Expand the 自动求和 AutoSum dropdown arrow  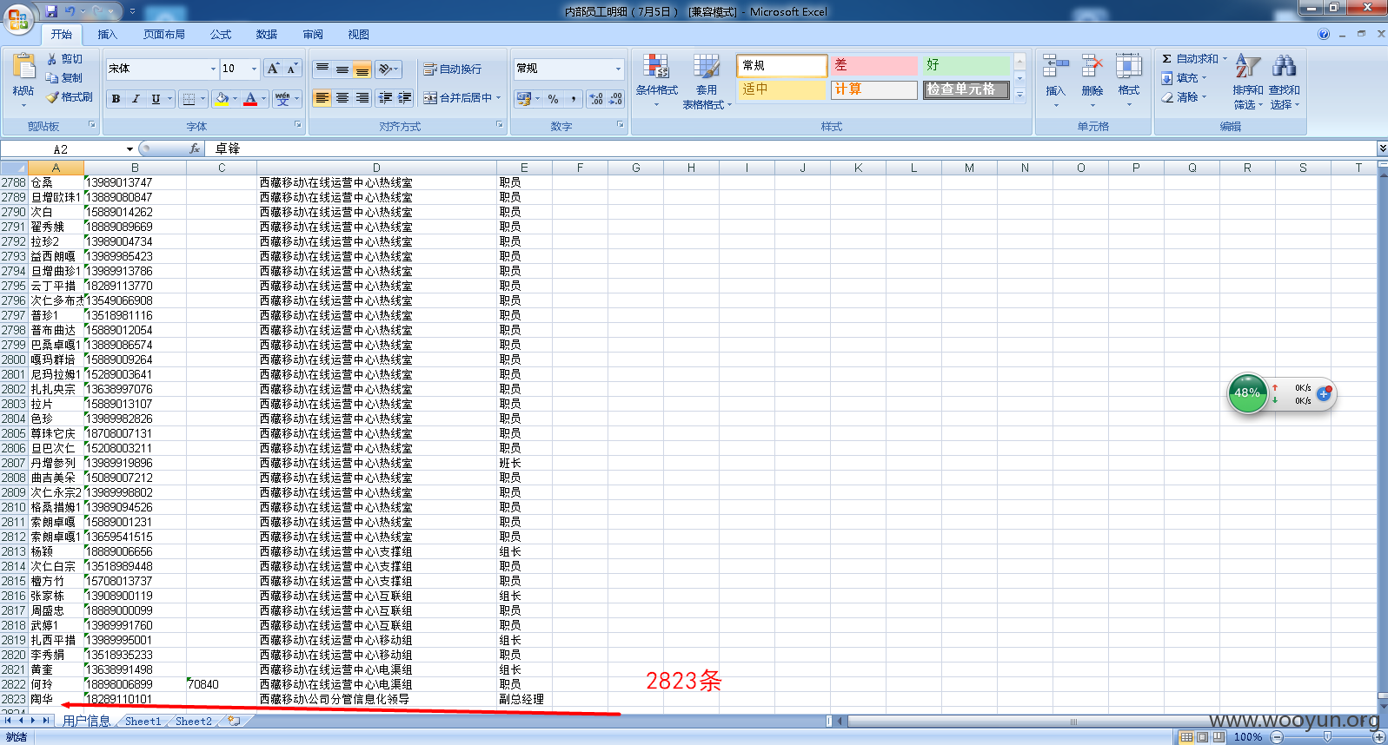pos(1225,59)
